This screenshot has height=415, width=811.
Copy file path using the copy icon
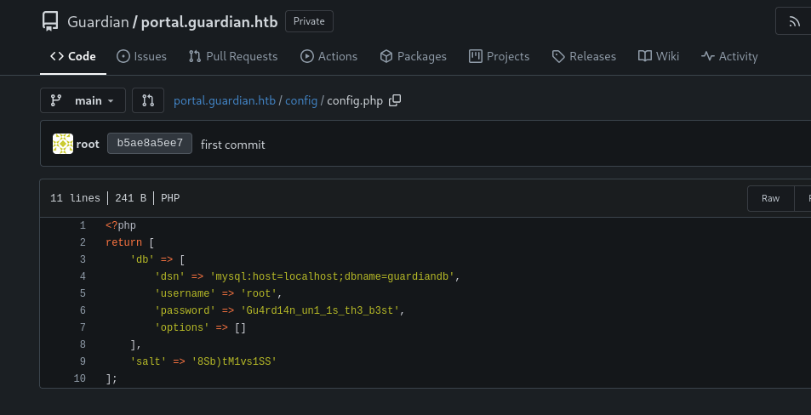395,100
